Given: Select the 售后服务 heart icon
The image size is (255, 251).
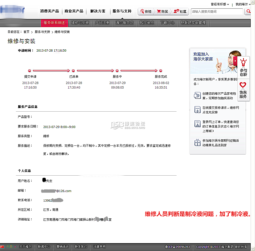Looking at the screenshot, I should pos(243,85).
